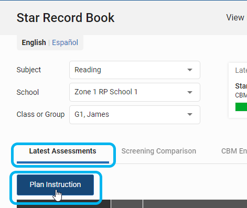
Task: Click the School field label
Action: tap(28, 92)
